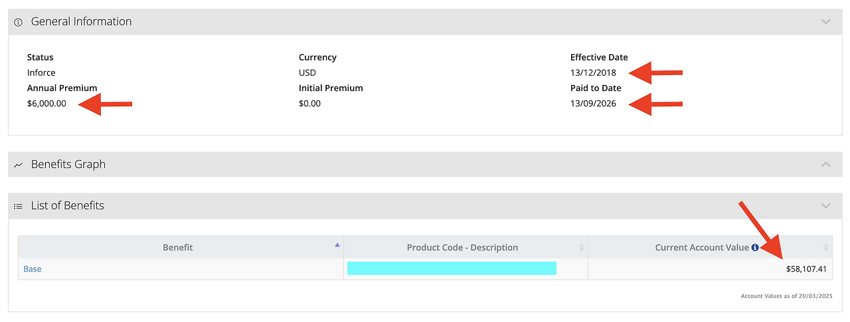This screenshot has height=322, width=850.
Task: Click the List of Benefits list icon
Action: pyautogui.click(x=18, y=206)
